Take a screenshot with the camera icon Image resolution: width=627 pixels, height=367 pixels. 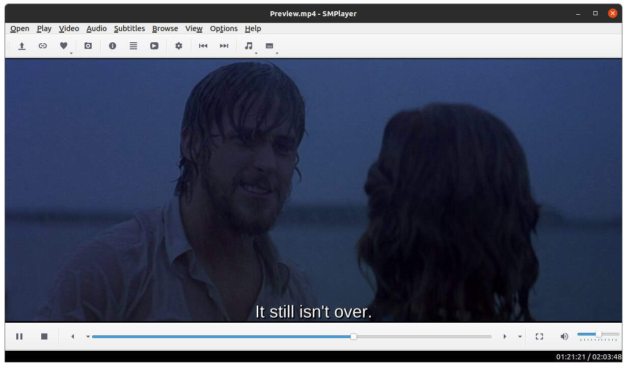[x=88, y=46]
